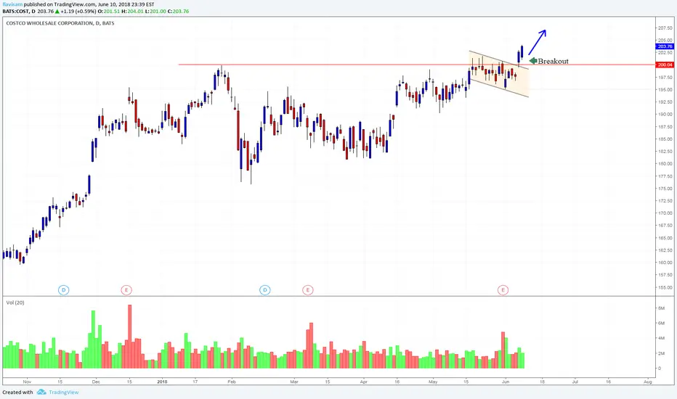Click the 180.00 price axis label
The height and width of the screenshot is (399, 677).
click(x=665, y=164)
